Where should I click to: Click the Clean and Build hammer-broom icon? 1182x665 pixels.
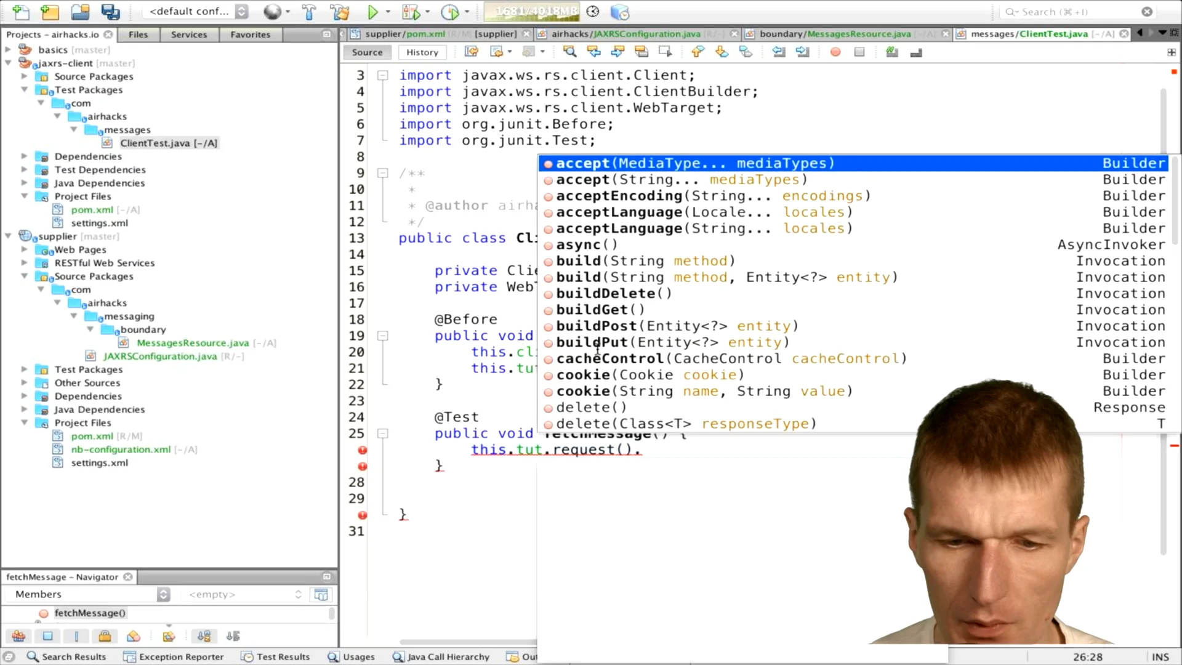tap(339, 12)
